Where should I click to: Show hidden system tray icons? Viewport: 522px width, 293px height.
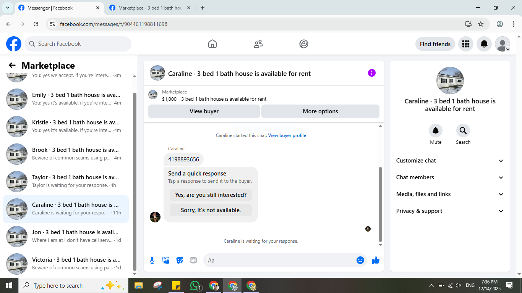click(x=431, y=285)
